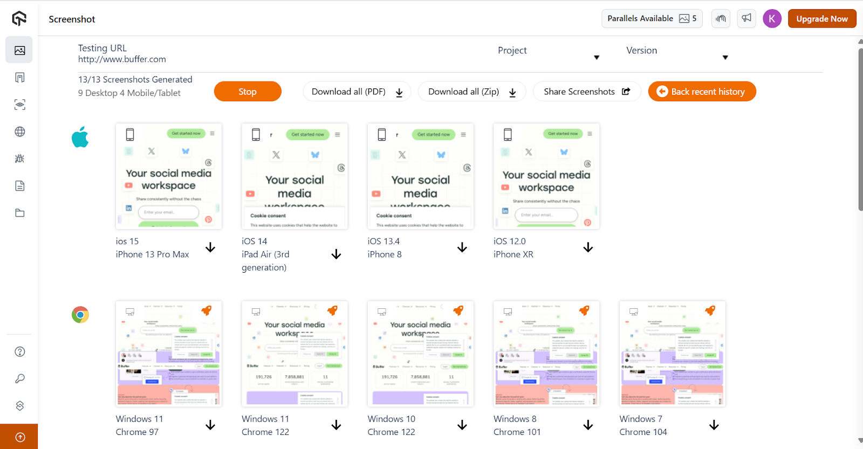Expand the Project dropdown
Image resolution: width=863 pixels, height=449 pixels.
point(596,58)
